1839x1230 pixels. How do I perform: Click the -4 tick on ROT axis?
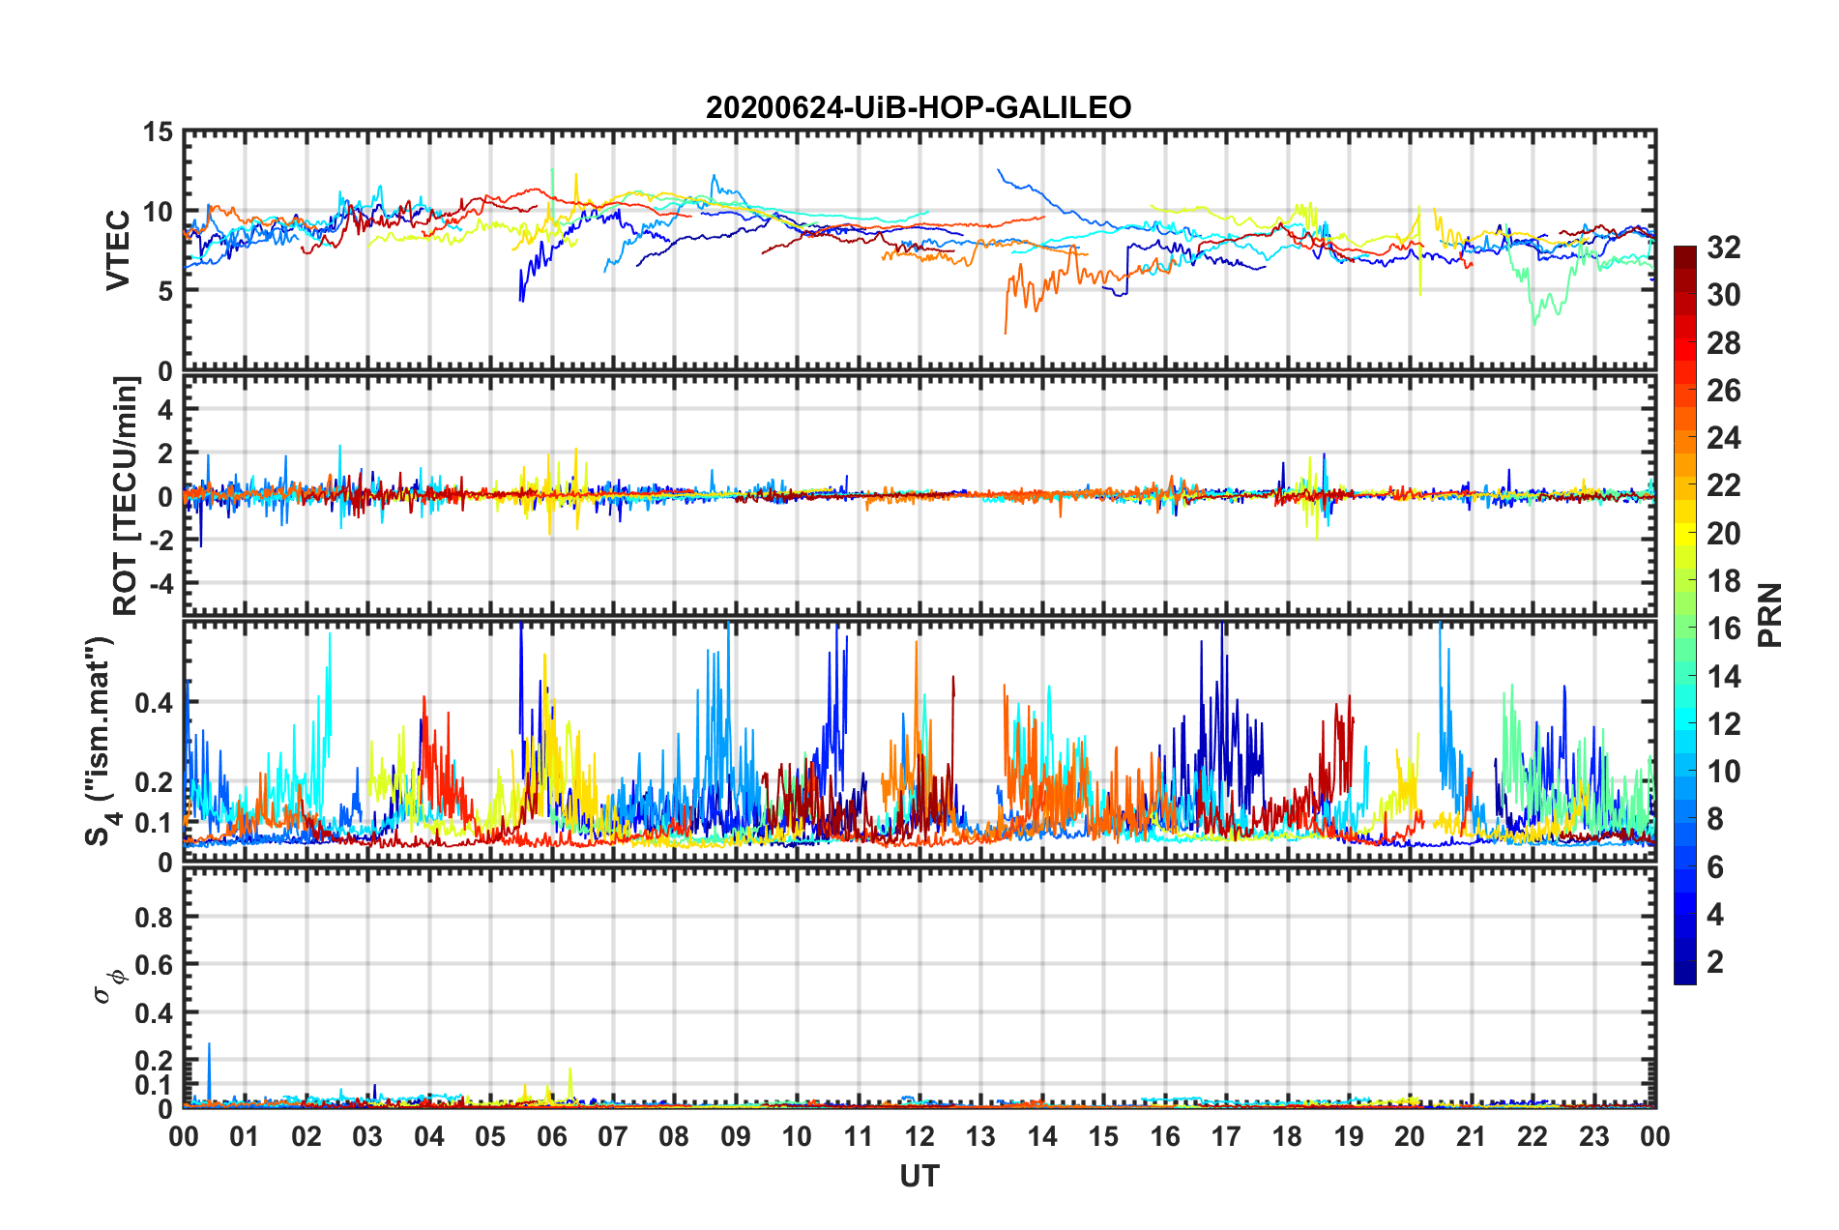pyautogui.click(x=161, y=584)
